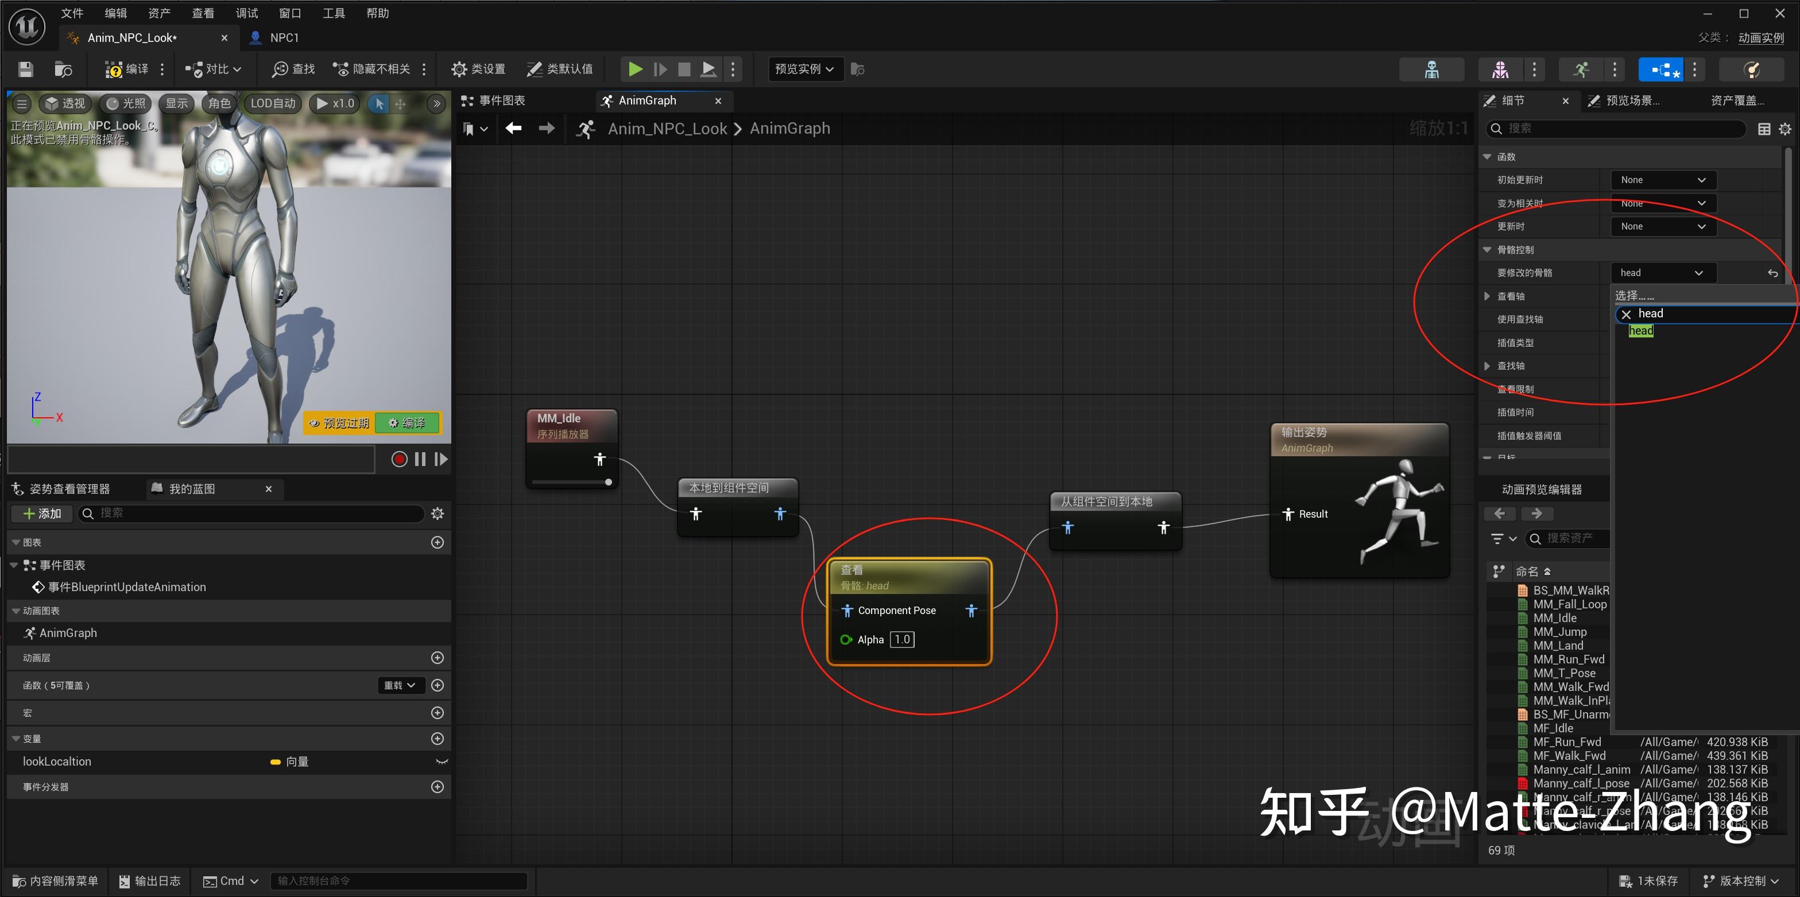The width and height of the screenshot is (1800, 897).
Task: Toggle recording in the pose preview bar
Action: (398, 459)
